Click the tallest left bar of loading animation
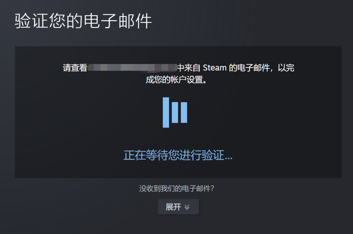The height and width of the screenshot is (234, 353). click(x=166, y=112)
